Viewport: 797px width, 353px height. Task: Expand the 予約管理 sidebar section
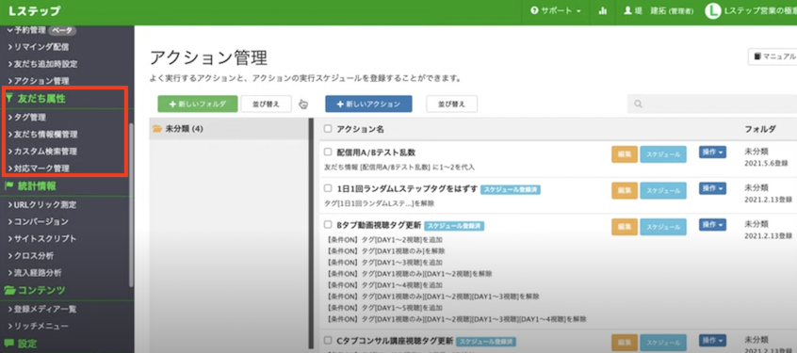pos(41,30)
